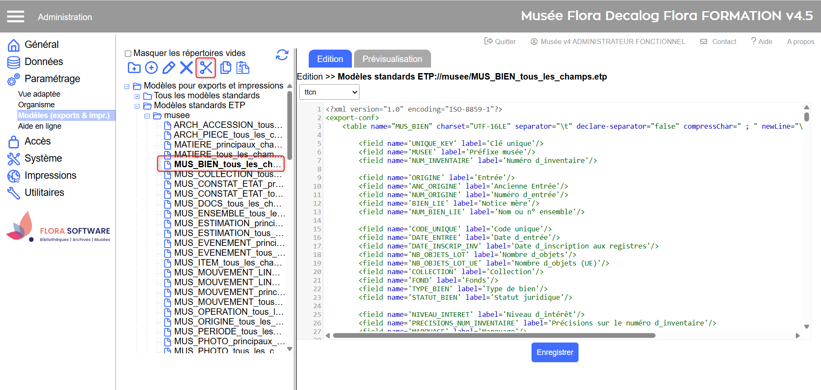Click the paste clipboard icon
Screen dimensions: 821x390
pos(243,68)
